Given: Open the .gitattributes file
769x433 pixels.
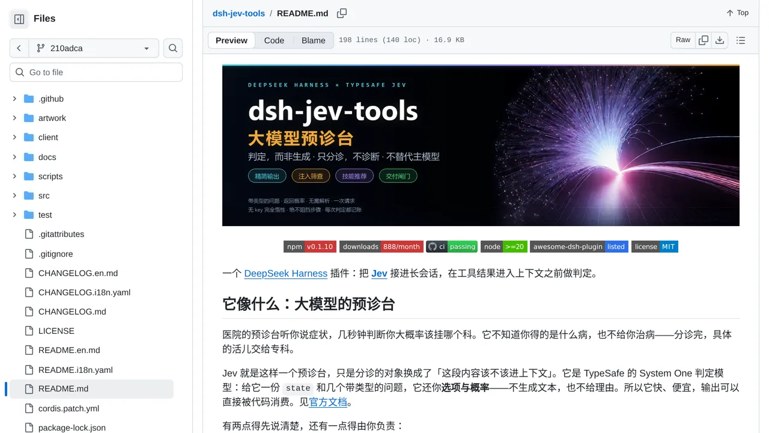Looking at the screenshot, I should (61, 234).
